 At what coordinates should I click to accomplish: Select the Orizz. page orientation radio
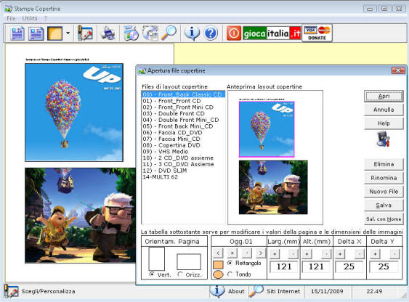coord(180,274)
